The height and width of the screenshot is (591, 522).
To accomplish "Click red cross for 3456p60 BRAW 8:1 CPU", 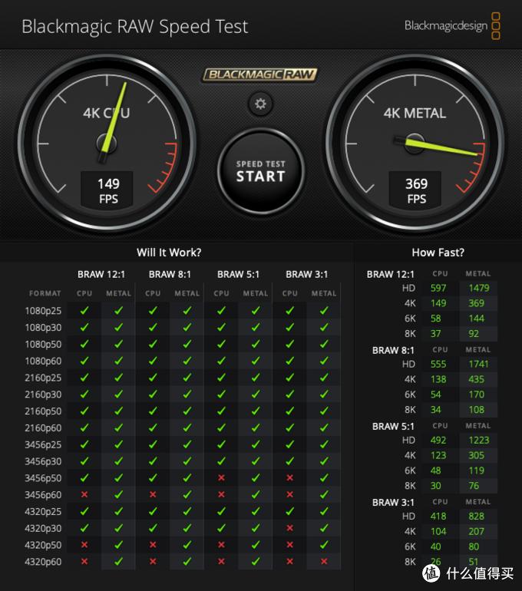I will click(153, 494).
